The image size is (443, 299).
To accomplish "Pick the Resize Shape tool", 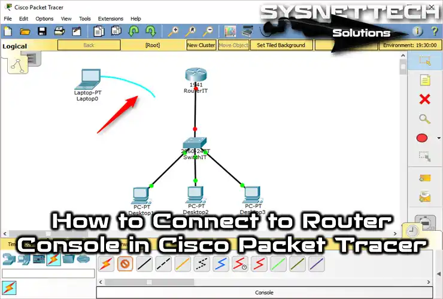I will [425, 157].
